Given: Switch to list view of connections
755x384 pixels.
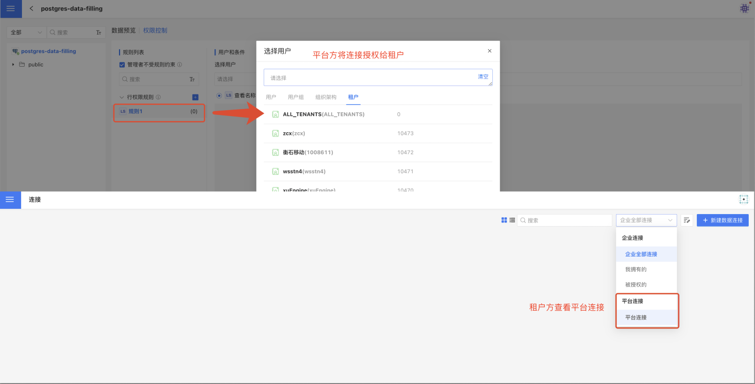Looking at the screenshot, I should click(x=512, y=220).
